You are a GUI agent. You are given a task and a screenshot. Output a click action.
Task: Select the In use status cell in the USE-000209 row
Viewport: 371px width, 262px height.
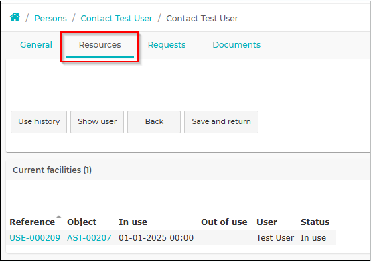click(313, 238)
